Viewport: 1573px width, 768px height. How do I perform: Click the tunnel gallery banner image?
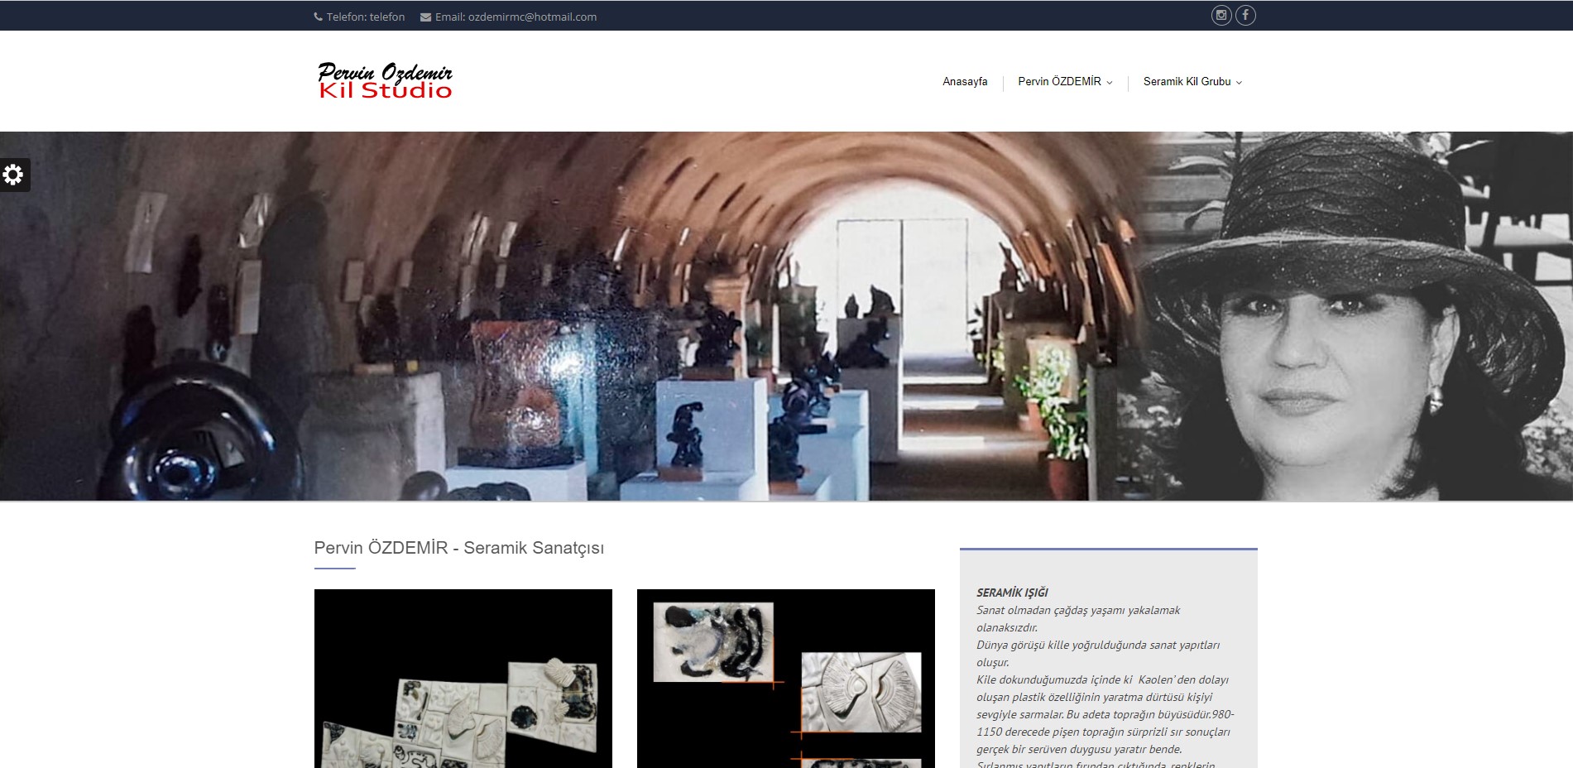(571, 316)
